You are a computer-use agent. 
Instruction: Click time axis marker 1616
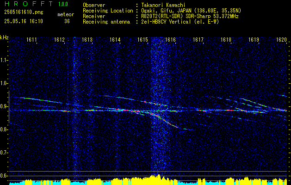click(x=170, y=40)
